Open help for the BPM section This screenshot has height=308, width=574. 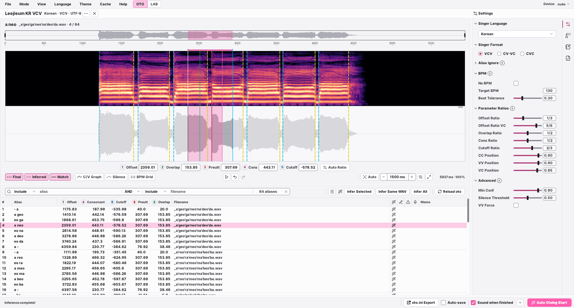(x=490, y=73)
